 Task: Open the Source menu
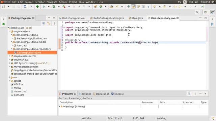coord(29,2)
